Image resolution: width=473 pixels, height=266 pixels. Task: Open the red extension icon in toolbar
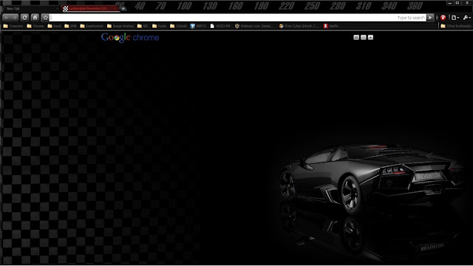[443, 18]
